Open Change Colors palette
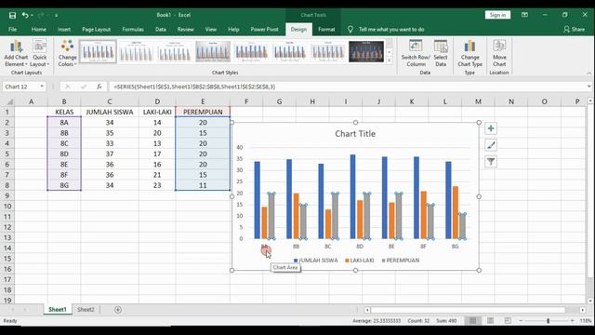The image size is (595, 335). tap(67, 53)
